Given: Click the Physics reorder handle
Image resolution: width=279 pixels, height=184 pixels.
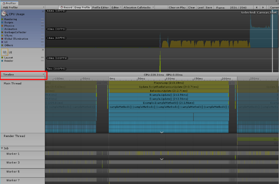Looking at the screenshot, I should click(x=42, y=26).
